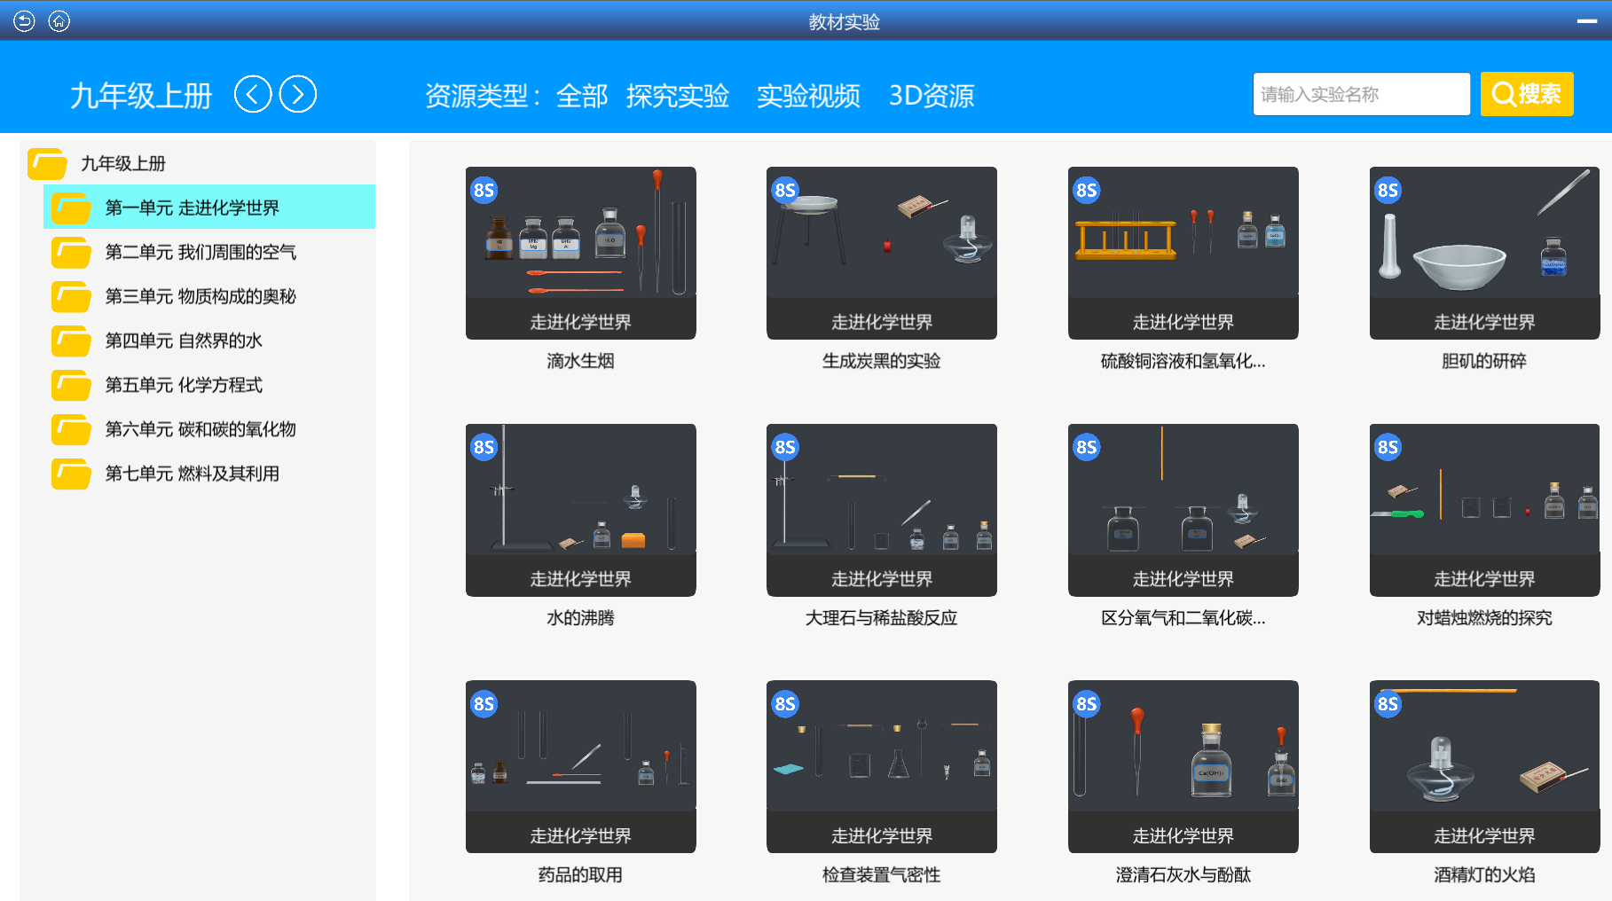Click the experiment name search field
This screenshot has height=901, width=1612.
(x=1361, y=94)
